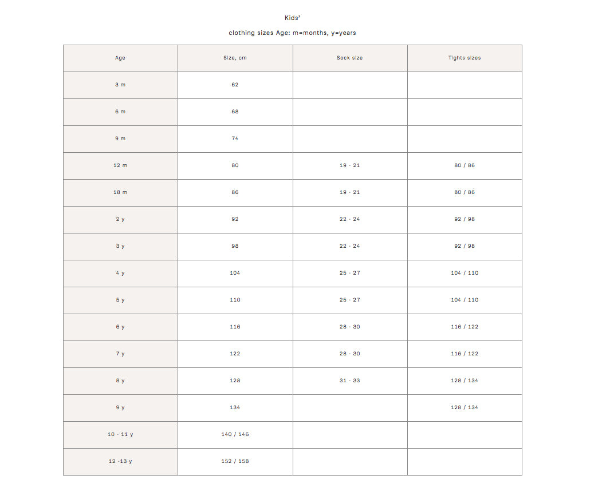Select sock size 31 - 33 cell

349,381
